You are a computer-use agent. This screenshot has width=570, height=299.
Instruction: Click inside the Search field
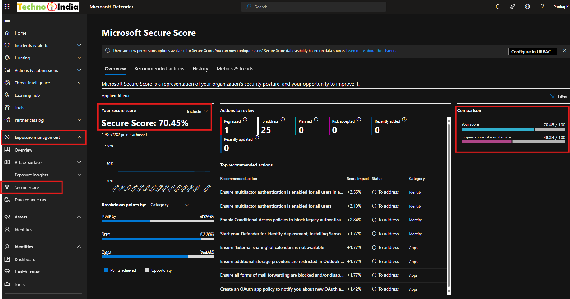313,6
